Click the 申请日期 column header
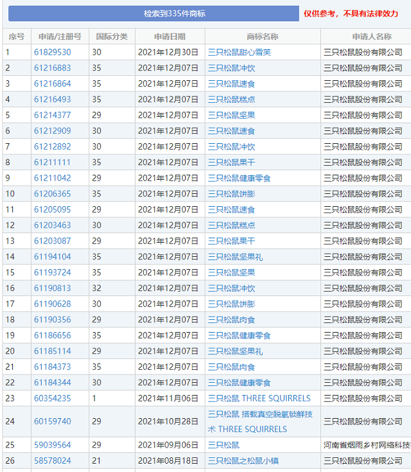 (170, 37)
